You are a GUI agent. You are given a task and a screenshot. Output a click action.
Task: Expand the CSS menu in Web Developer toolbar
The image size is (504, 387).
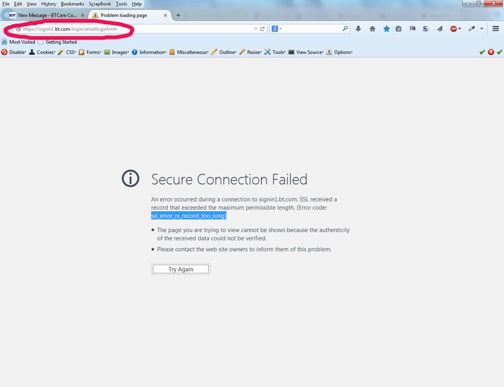click(68, 52)
